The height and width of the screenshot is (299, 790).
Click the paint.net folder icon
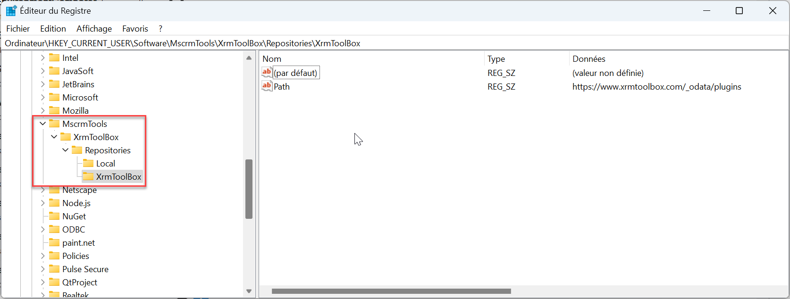click(x=54, y=242)
